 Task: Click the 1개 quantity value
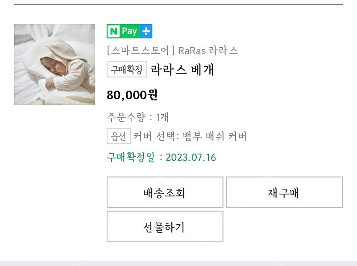162,117
